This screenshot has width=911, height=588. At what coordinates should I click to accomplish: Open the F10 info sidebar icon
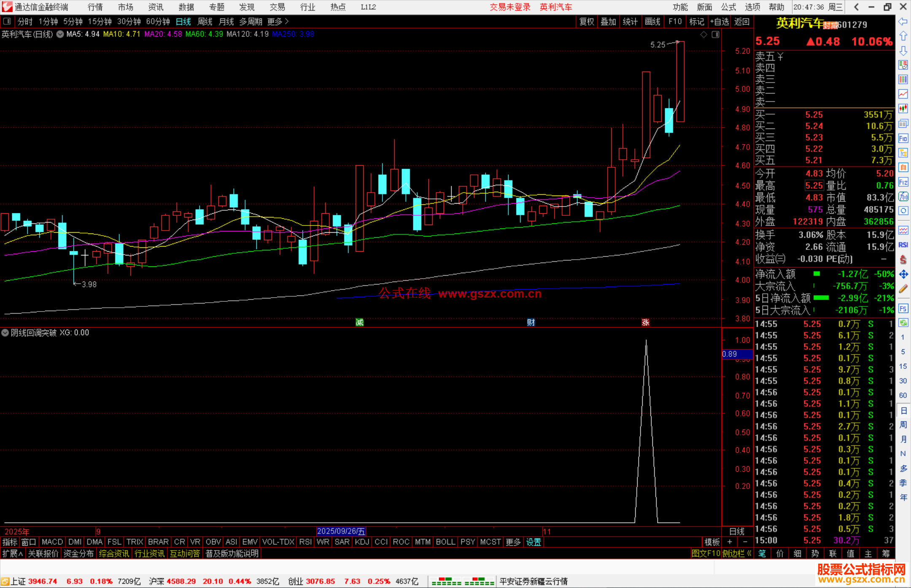point(903,138)
